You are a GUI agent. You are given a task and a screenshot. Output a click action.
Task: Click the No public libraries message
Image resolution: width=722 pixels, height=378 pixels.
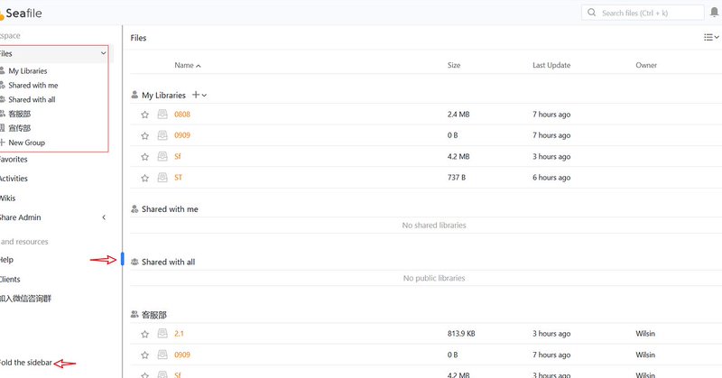[x=434, y=278]
